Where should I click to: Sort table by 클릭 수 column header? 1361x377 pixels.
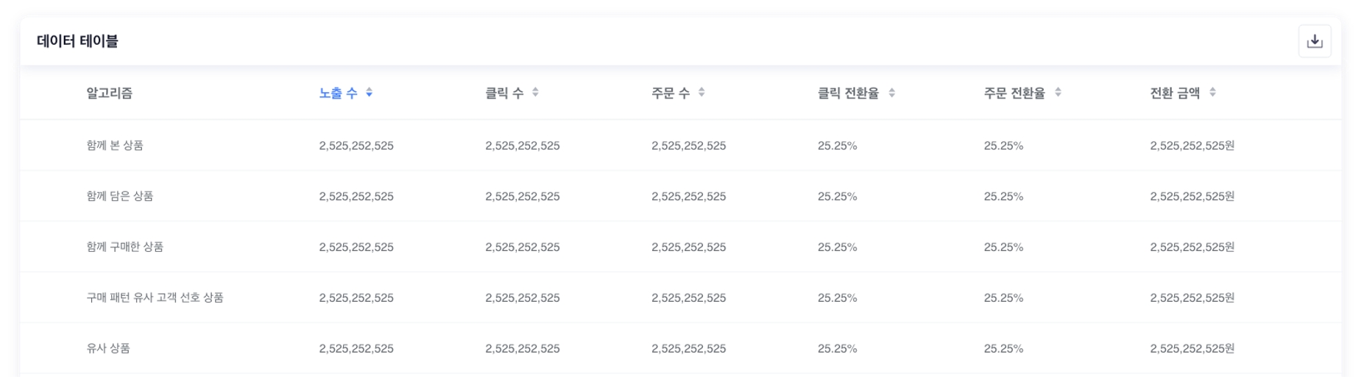click(x=504, y=93)
